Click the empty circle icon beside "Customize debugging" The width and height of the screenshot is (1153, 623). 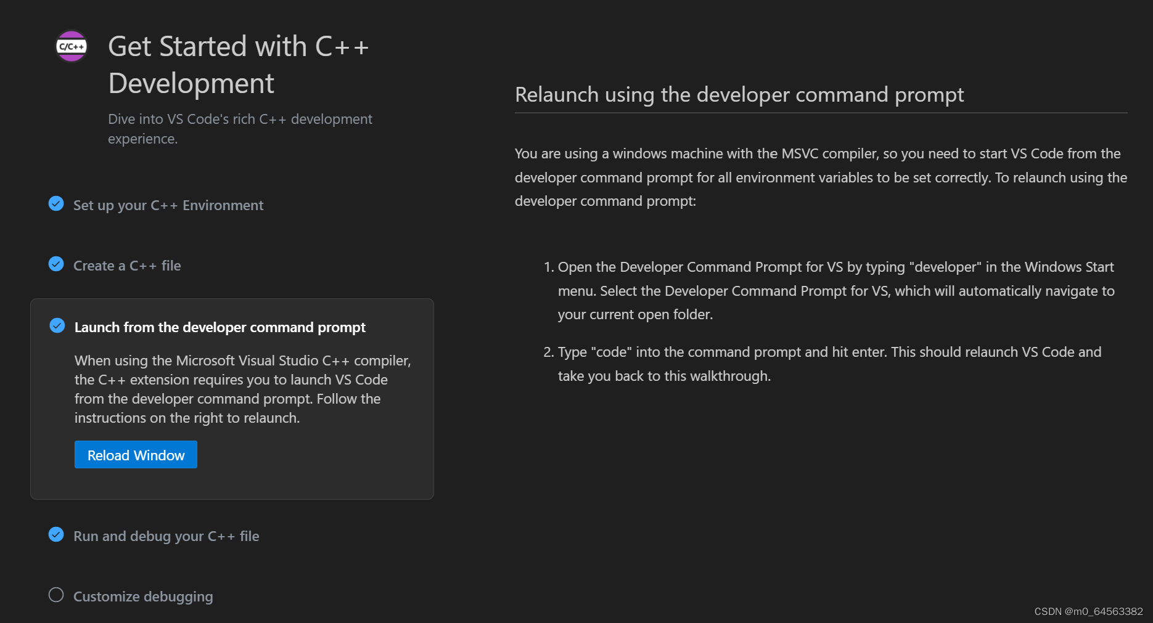click(x=55, y=595)
